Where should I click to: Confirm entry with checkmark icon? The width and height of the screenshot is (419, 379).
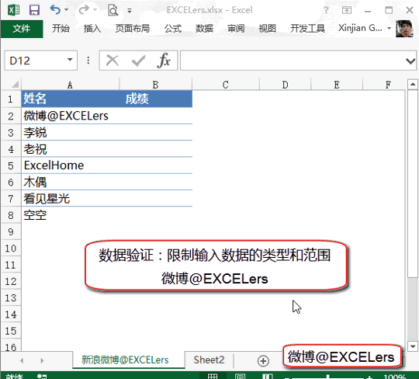pos(139,61)
